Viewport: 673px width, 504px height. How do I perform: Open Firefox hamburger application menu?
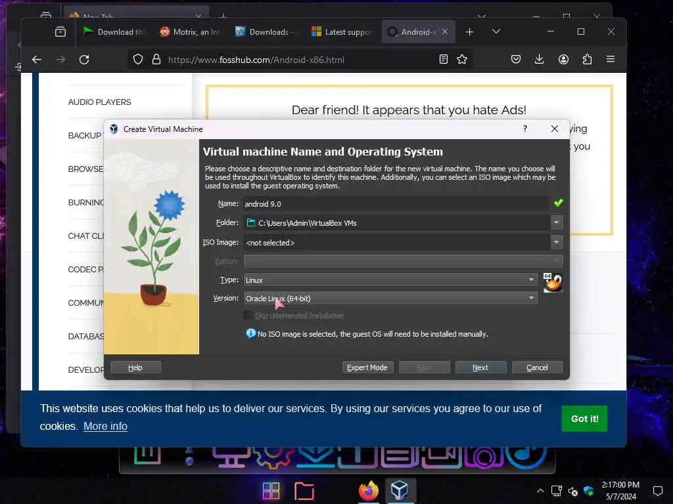(611, 59)
